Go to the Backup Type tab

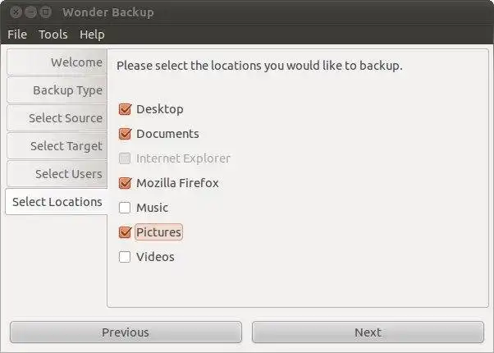[57, 90]
